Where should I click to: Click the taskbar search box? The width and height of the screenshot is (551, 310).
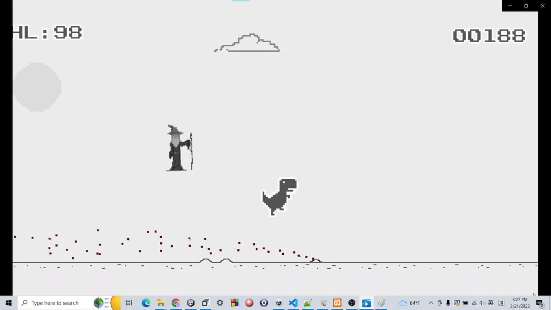[x=69, y=303]
